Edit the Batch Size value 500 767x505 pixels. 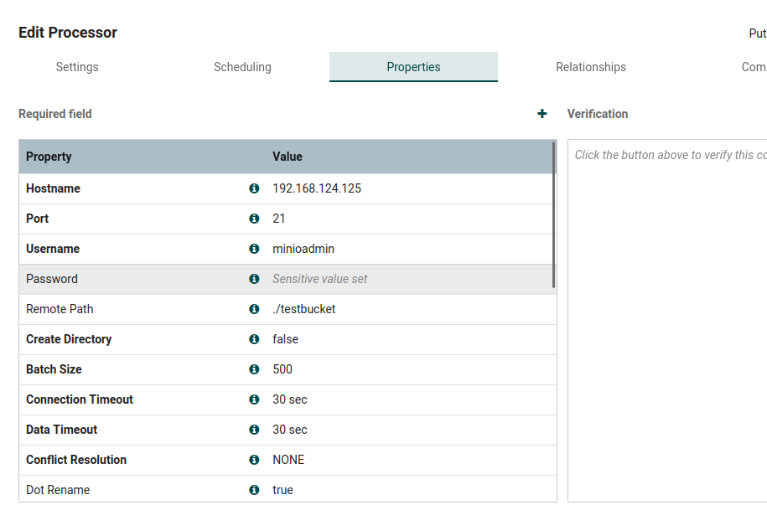pos(282,369)
